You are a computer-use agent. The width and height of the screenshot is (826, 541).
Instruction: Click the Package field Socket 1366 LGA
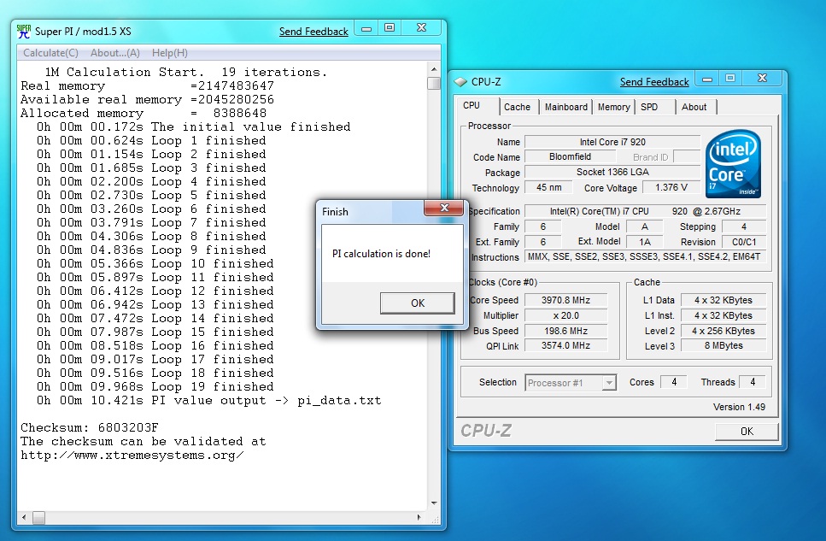[x=612, y=172]
